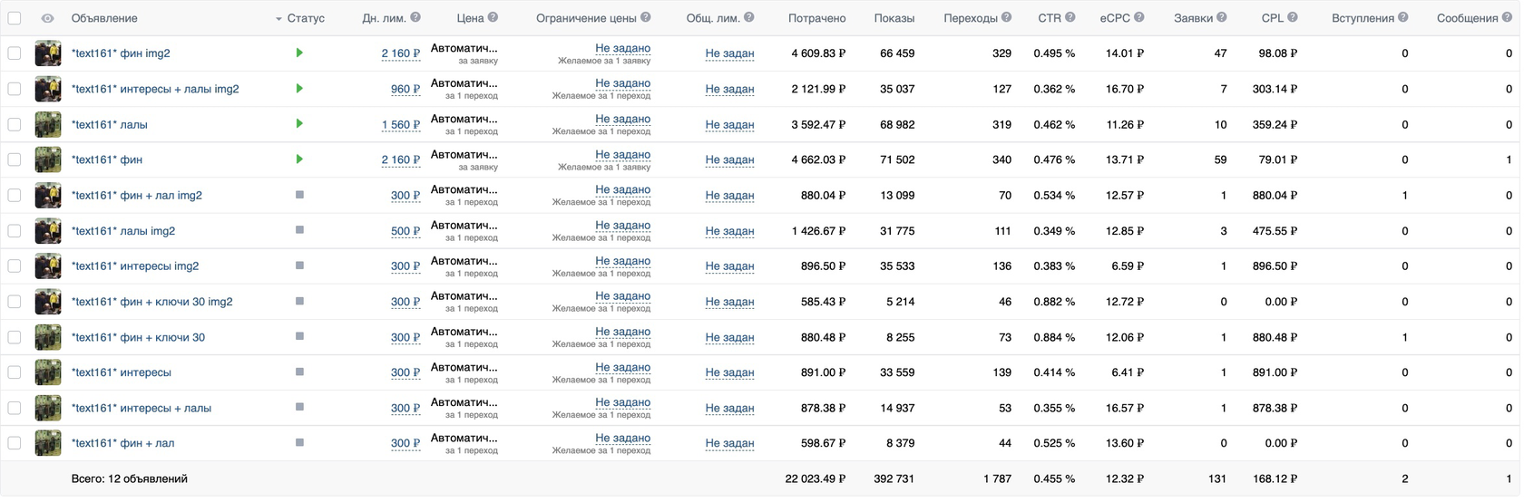Click the help icon beside 'Дн. лим.' header
Viewport: 1524px width, 502px height.
pos(415,17)
